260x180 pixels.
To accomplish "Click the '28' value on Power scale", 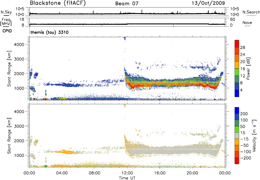I will pos(242,47).
